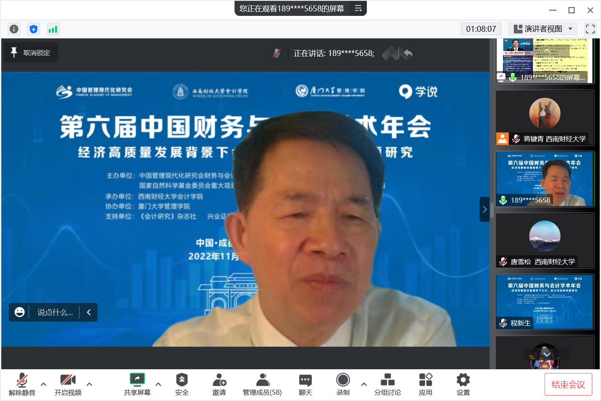Check the green network signal icon
This screenshot has width=601, height=401.
[x=53, y=29]
